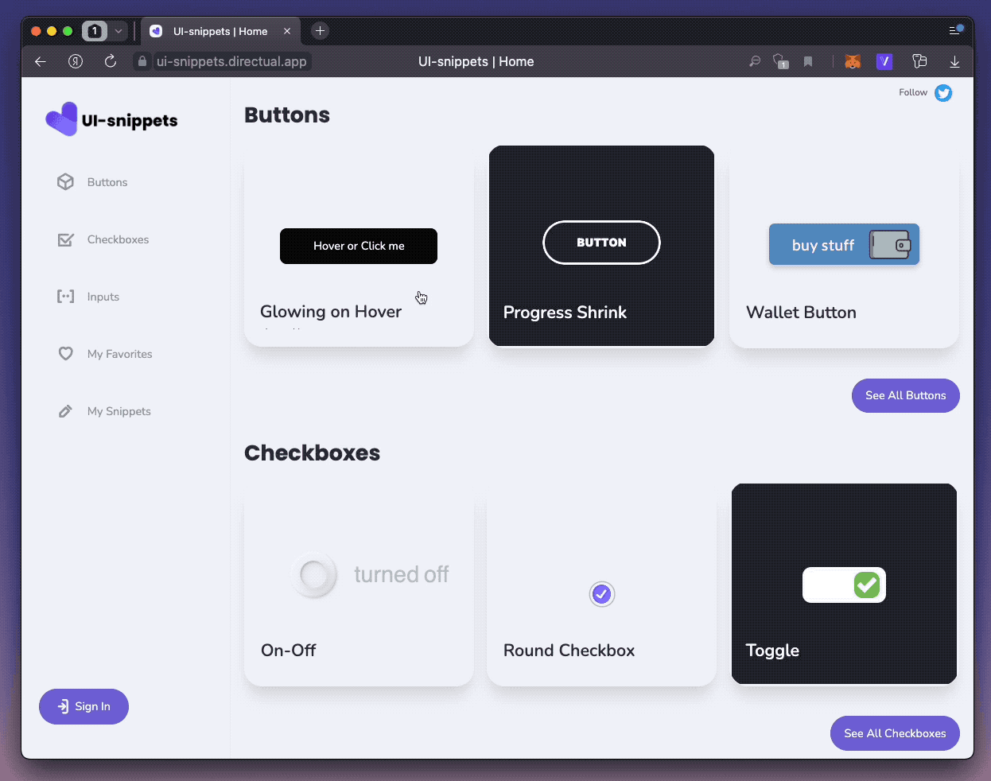
Task: Click the tab group counter icon
Action: coord(95,31)
